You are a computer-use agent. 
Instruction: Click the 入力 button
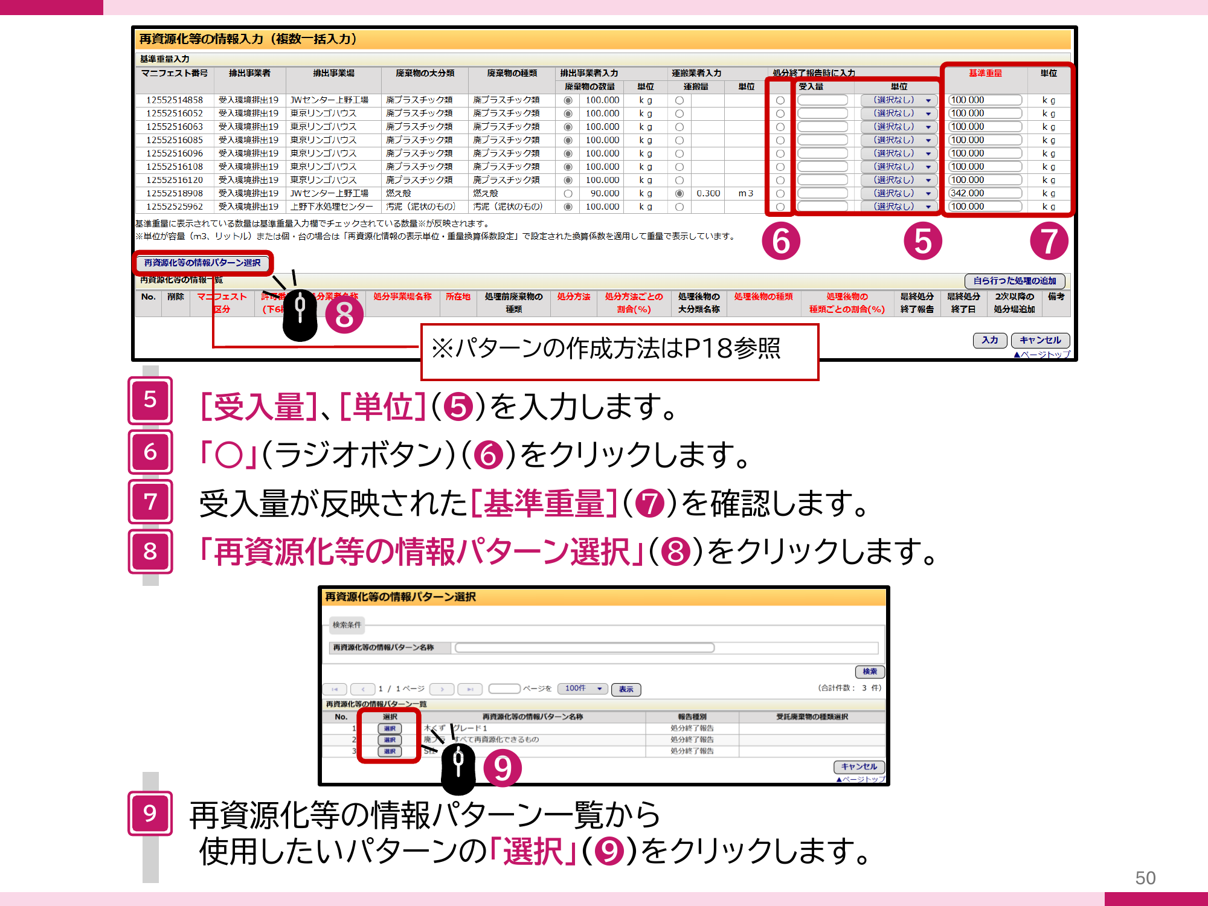pos(990,340)
